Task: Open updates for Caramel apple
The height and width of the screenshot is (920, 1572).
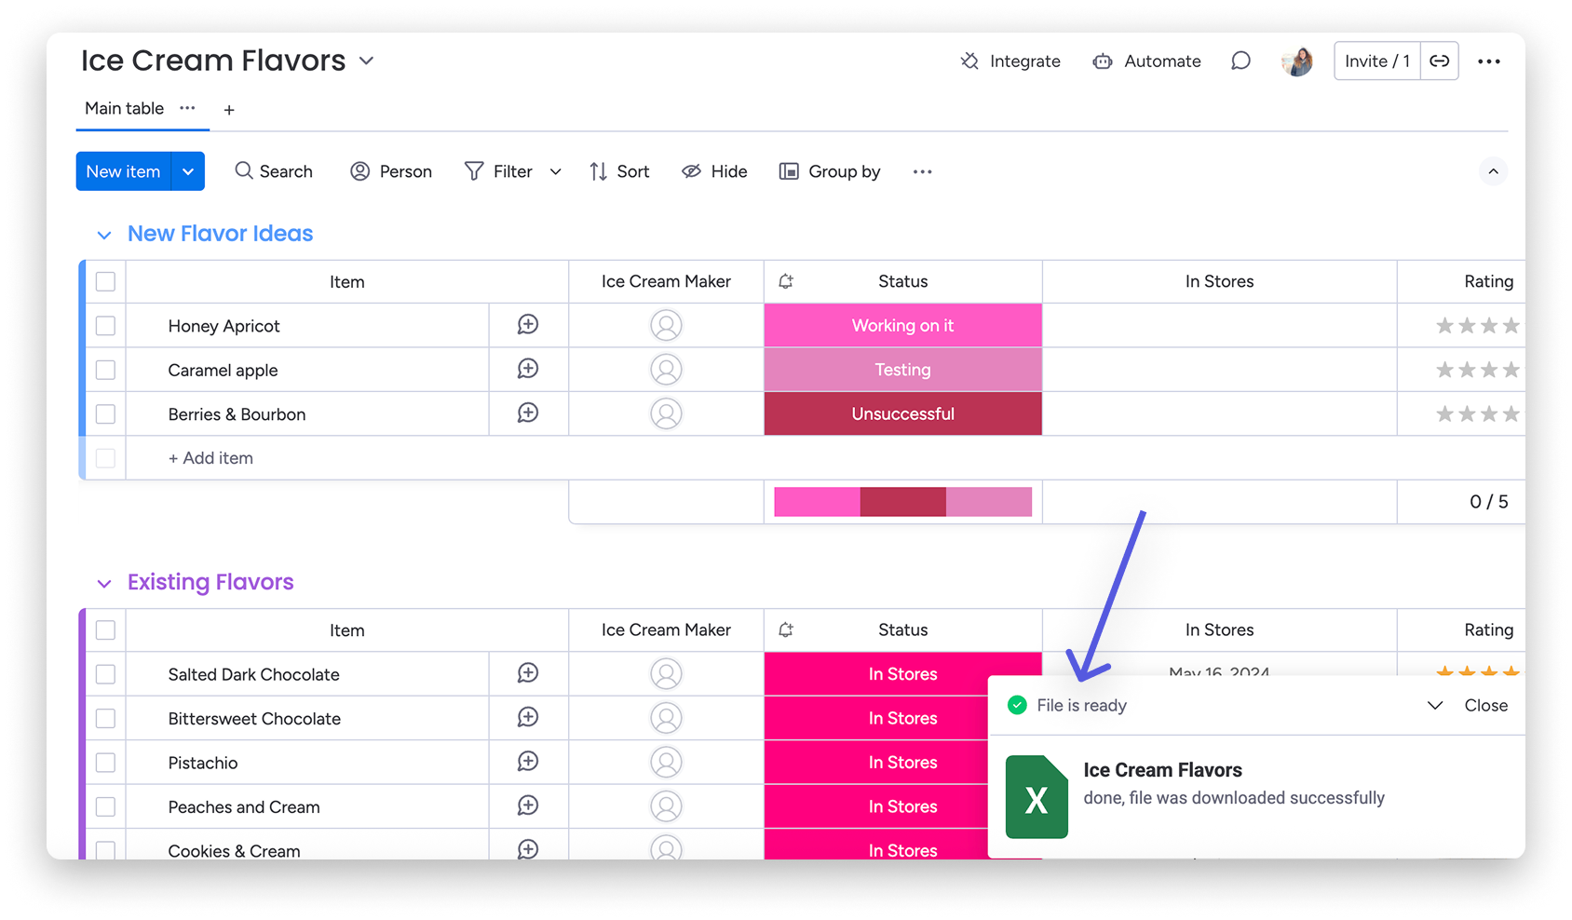Action: point(528,369)
